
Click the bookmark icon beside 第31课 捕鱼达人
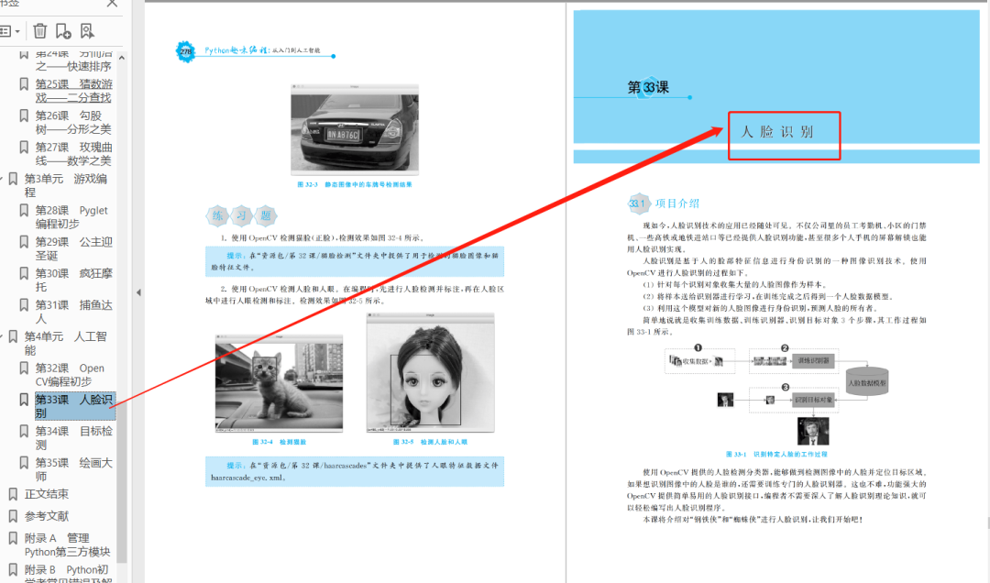[24, 305]
